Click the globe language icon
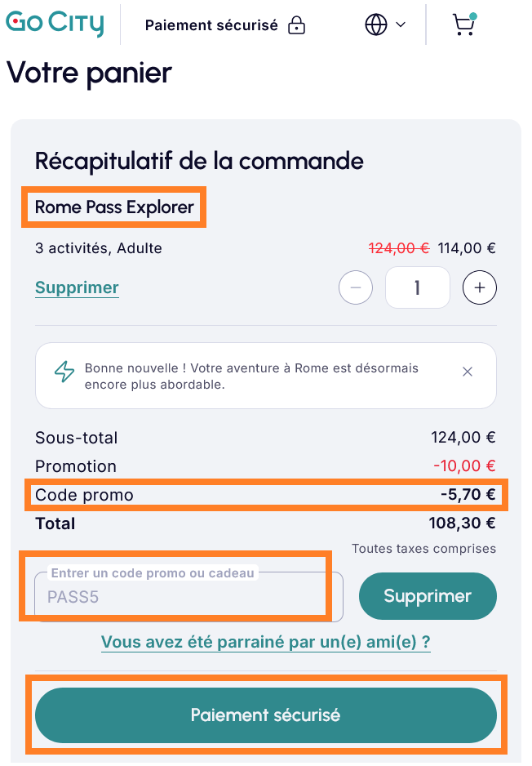532x766 pixels. pyautogui.click(x=375, y=24)
